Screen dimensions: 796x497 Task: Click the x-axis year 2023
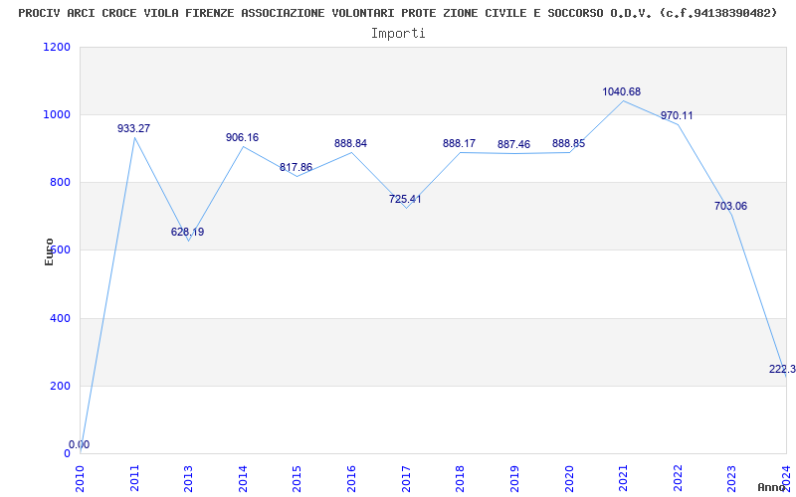point(732,479)
